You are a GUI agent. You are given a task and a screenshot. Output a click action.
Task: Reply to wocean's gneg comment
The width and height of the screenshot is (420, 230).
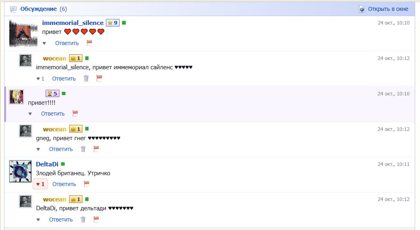[x=61, y=149]
